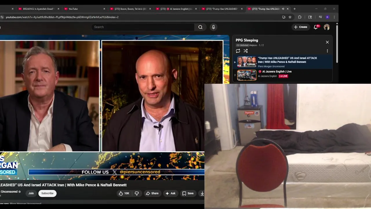
Task: Click the Join channel button
Action: (x=31, y=193)
